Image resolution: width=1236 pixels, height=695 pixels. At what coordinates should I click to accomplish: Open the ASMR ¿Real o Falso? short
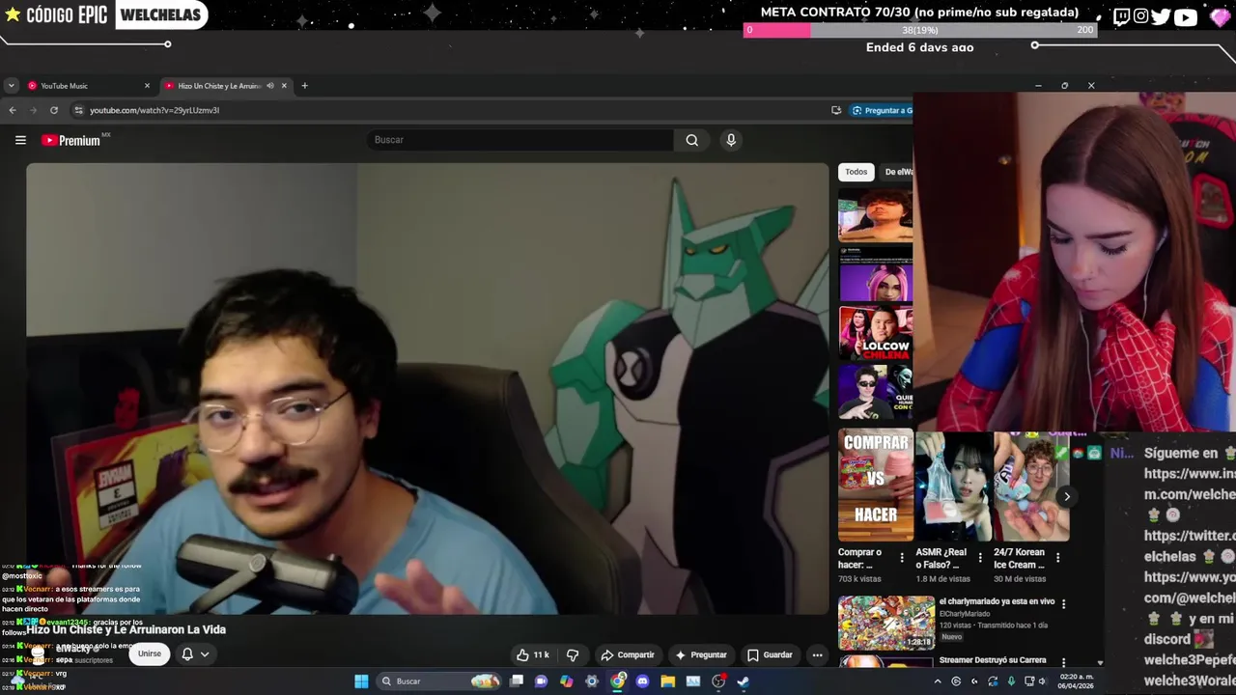pos(953,486)
